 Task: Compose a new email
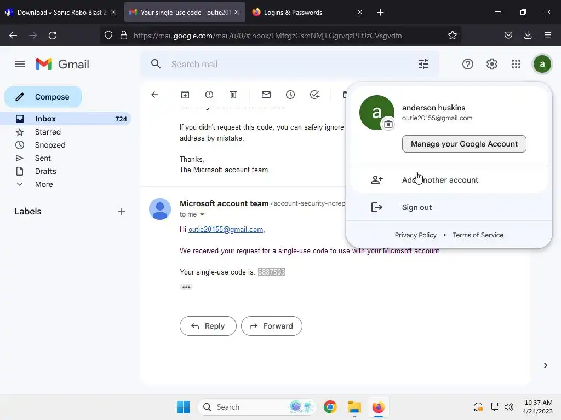[x=43, y=97]
